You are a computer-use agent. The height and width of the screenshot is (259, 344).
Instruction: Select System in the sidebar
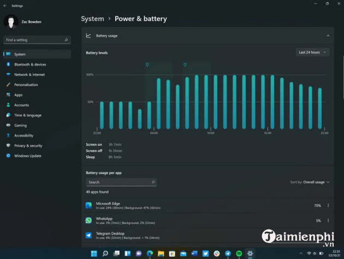[x=37, y=54]
